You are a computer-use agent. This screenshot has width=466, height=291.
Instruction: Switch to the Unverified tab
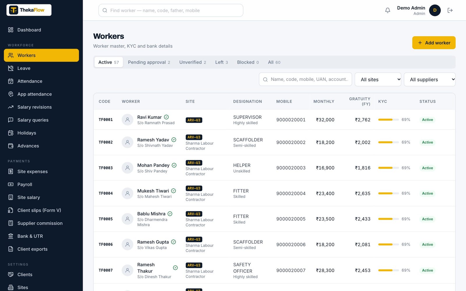point(193,62)
